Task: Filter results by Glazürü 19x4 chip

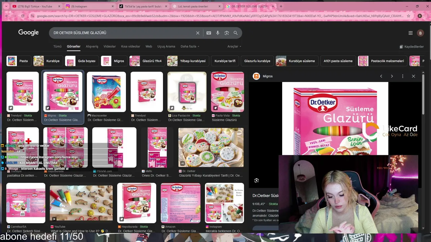Action: tap(147, 61)
